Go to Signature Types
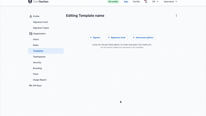 click(41, 28)
